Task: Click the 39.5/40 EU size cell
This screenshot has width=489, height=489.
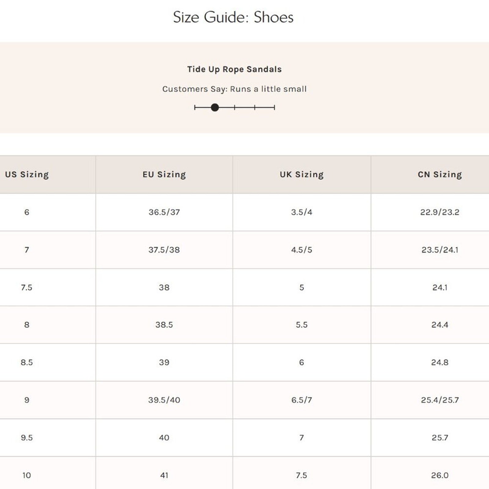Action: 164,400
